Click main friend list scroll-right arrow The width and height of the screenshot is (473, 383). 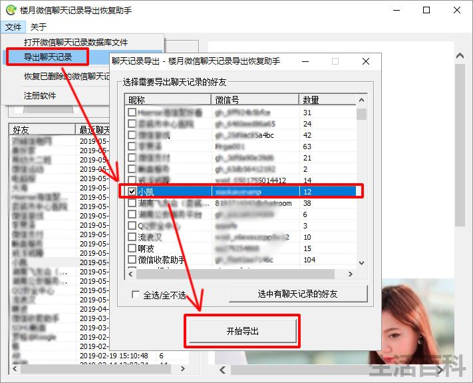tap(182, 368)
